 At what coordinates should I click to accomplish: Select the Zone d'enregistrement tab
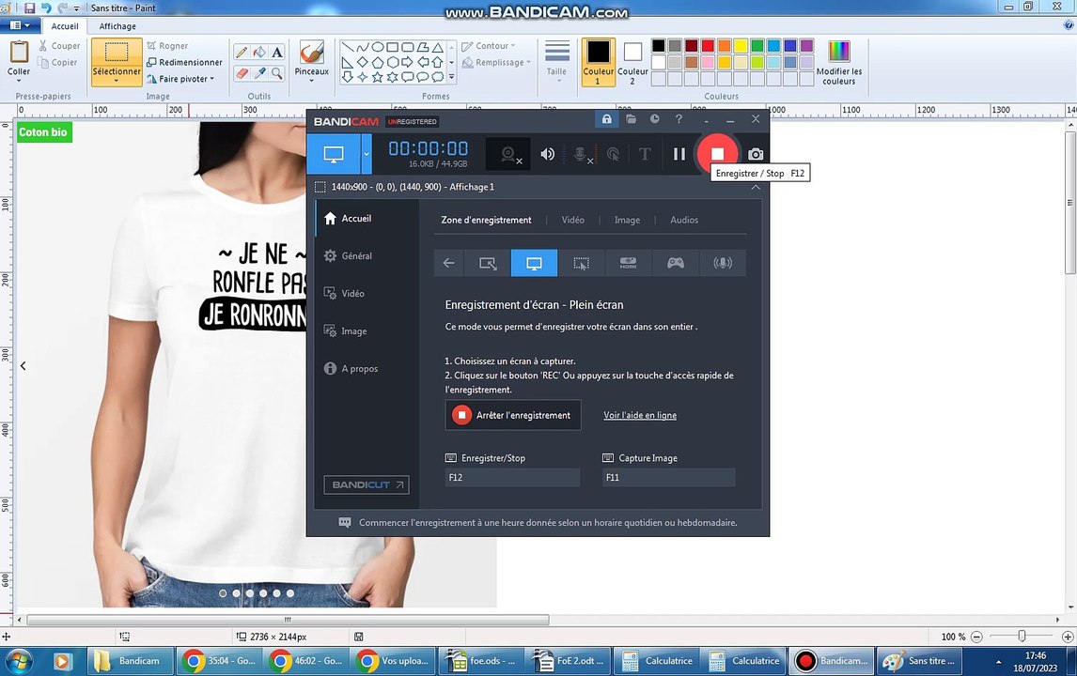[486, 220]
